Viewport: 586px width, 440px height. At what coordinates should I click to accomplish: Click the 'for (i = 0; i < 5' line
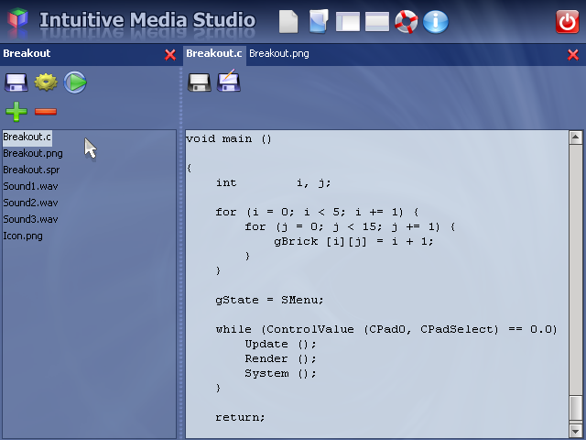317,212
